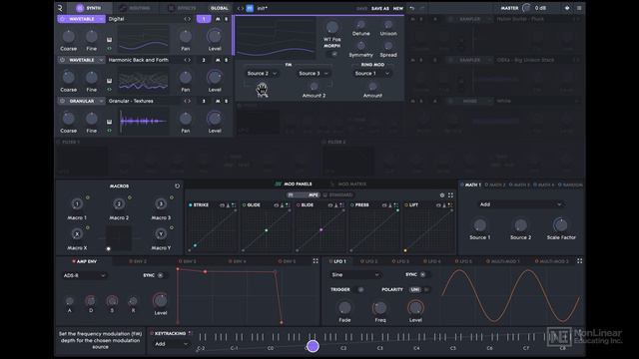This screenshot has width=639, height=359.
Task: Adjust the MASTER volume knob
Action: [x=527, y=8]
